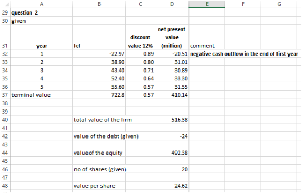
Task: Select terminal value amount 722.8
Action: (99, 95)
